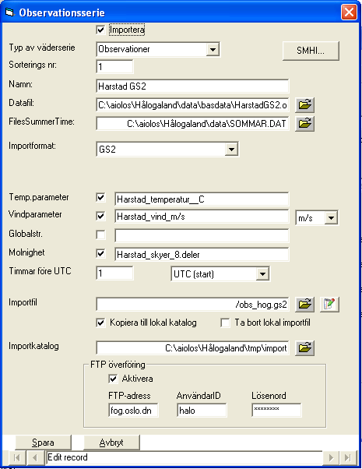Toggle Aktivera under FTP överföring
Screen dimensions: 362x469
pos(113,379)
